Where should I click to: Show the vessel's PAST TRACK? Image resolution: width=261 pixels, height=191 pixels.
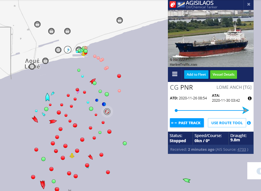click(187, 123)
